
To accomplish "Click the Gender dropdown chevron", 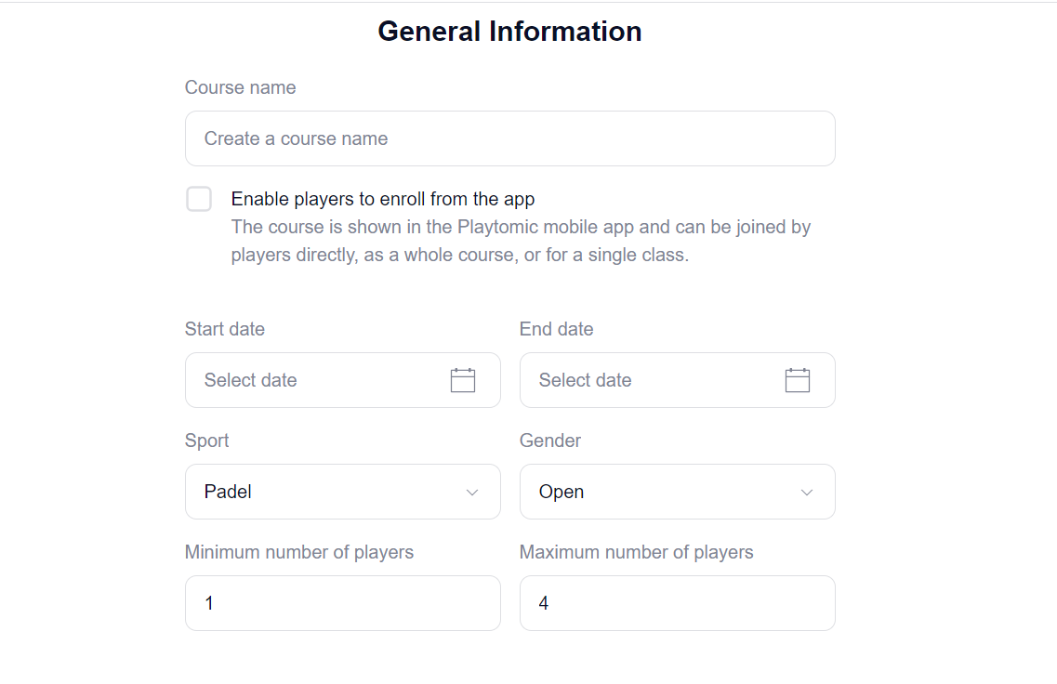I will (x=806, y=492).
